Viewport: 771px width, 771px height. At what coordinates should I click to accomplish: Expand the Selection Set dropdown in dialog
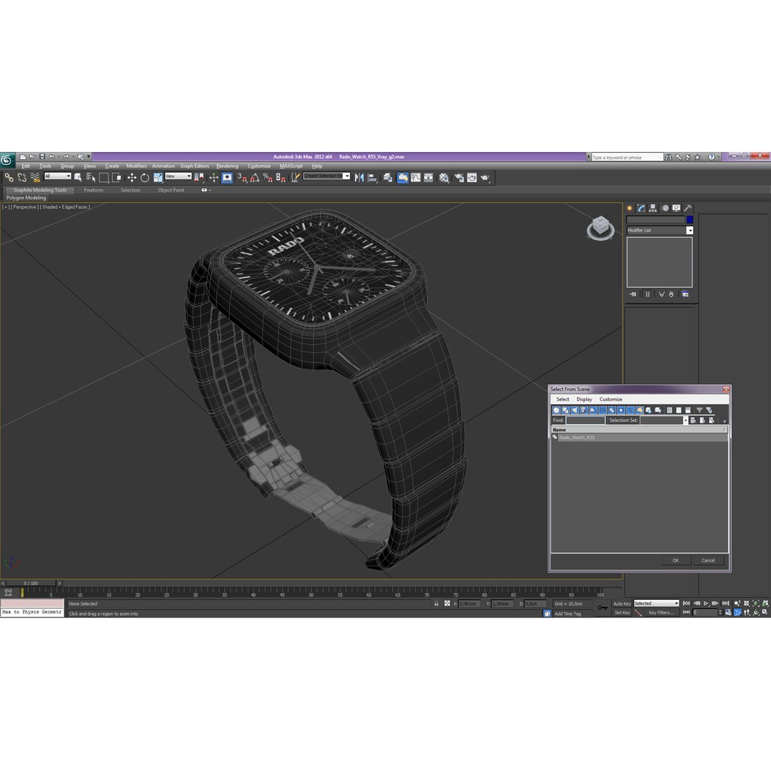[x=685, y=420]
